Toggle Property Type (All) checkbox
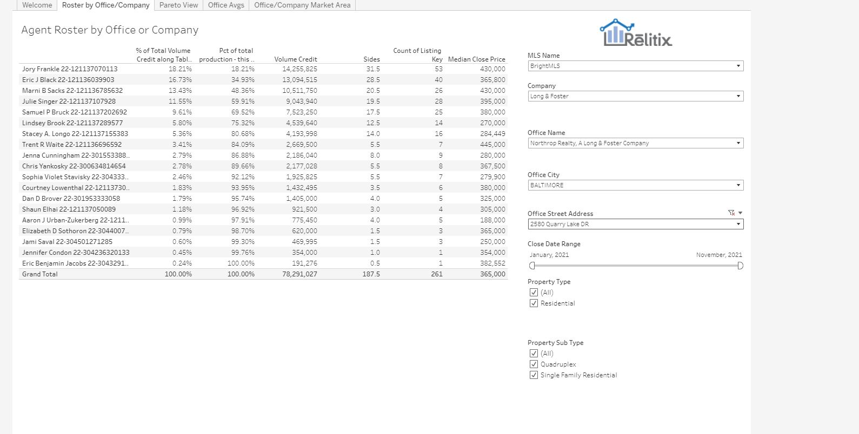This screenshot has width=859, height=434. [x=534, y=293]
